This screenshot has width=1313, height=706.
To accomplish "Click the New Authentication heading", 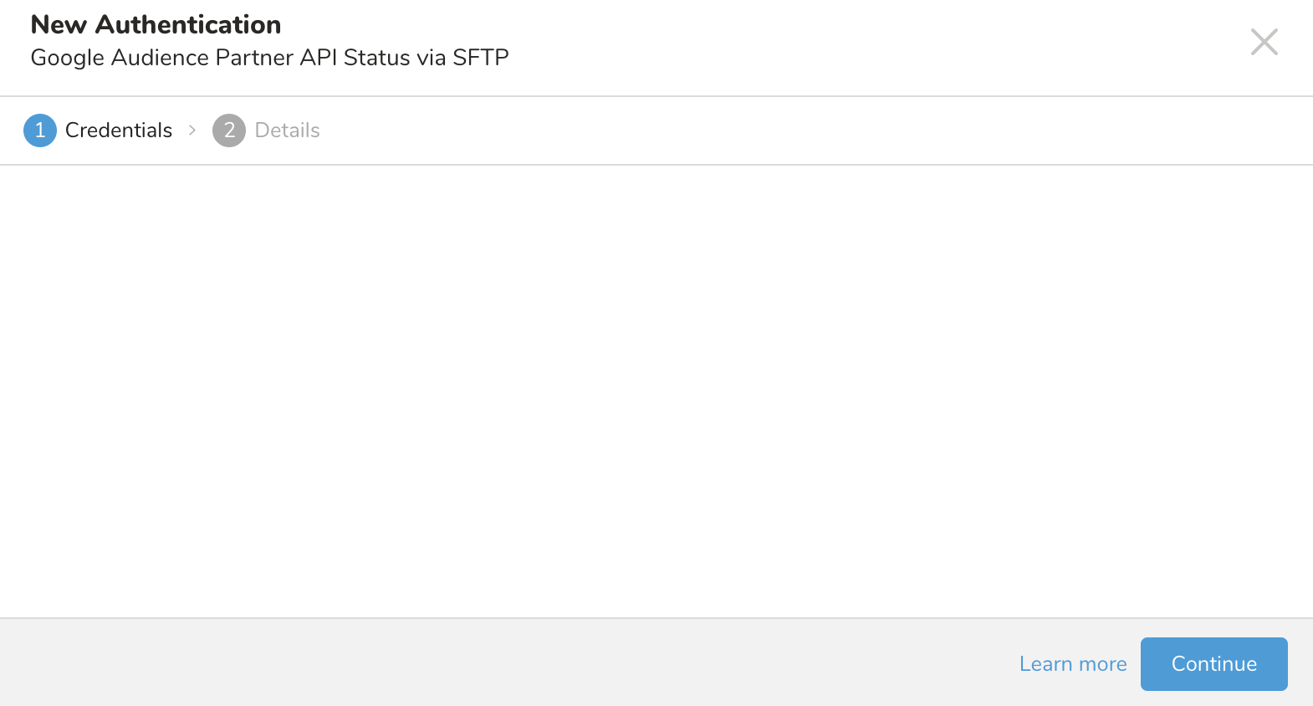I will click(156, 25).
